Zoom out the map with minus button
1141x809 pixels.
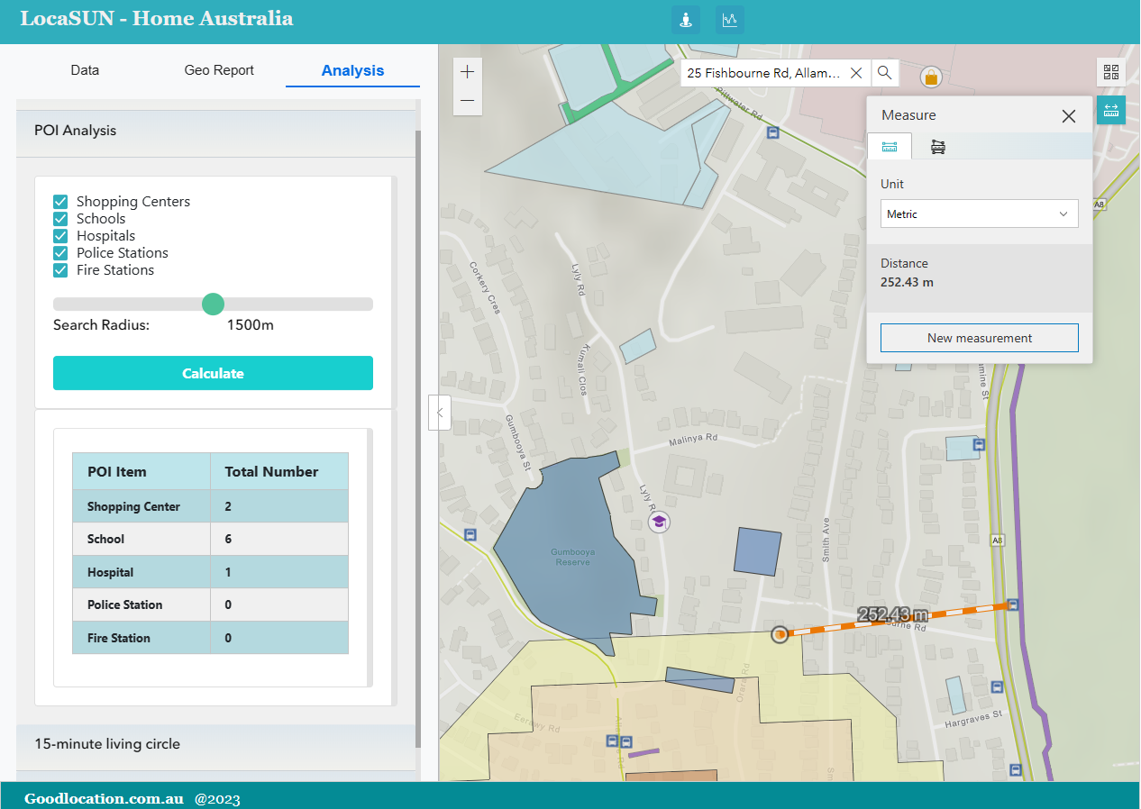pos(467,101)
